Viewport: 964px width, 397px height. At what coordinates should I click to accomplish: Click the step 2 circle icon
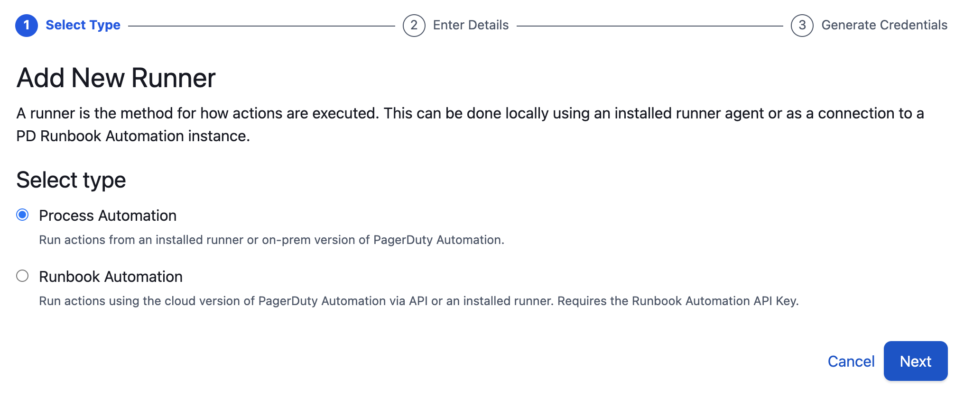(x=414, y=25)
